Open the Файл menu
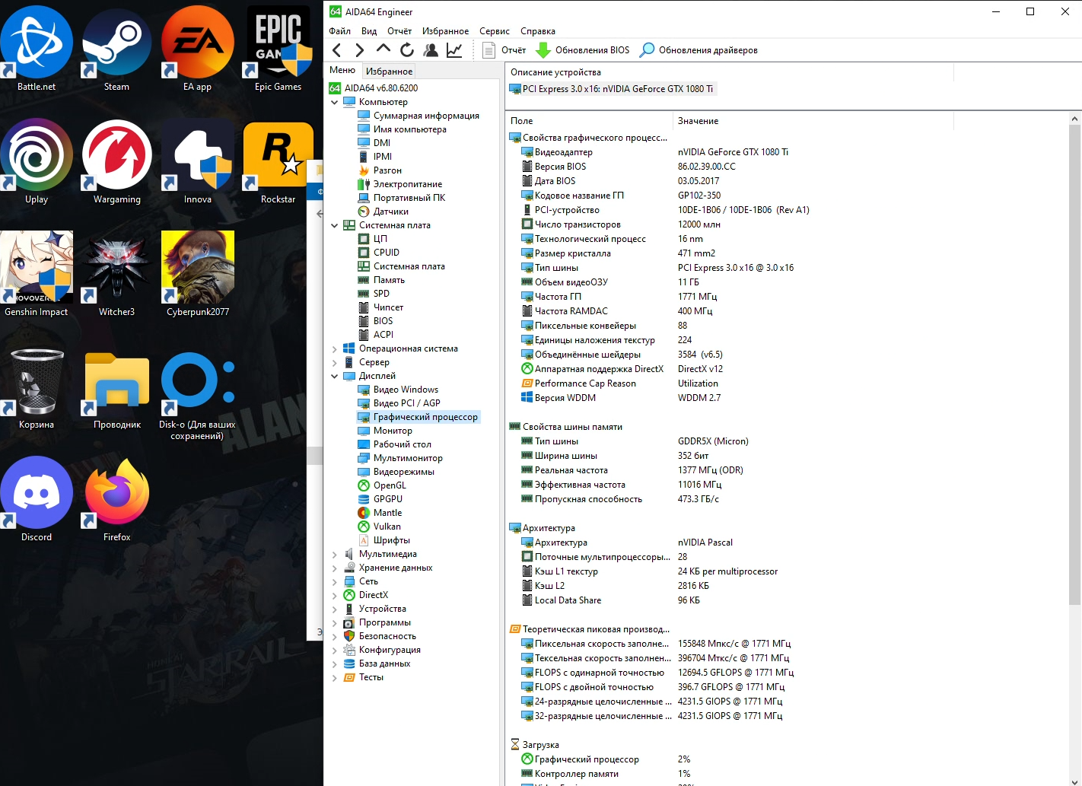The image size is (1082, 786). pos(339,31)
